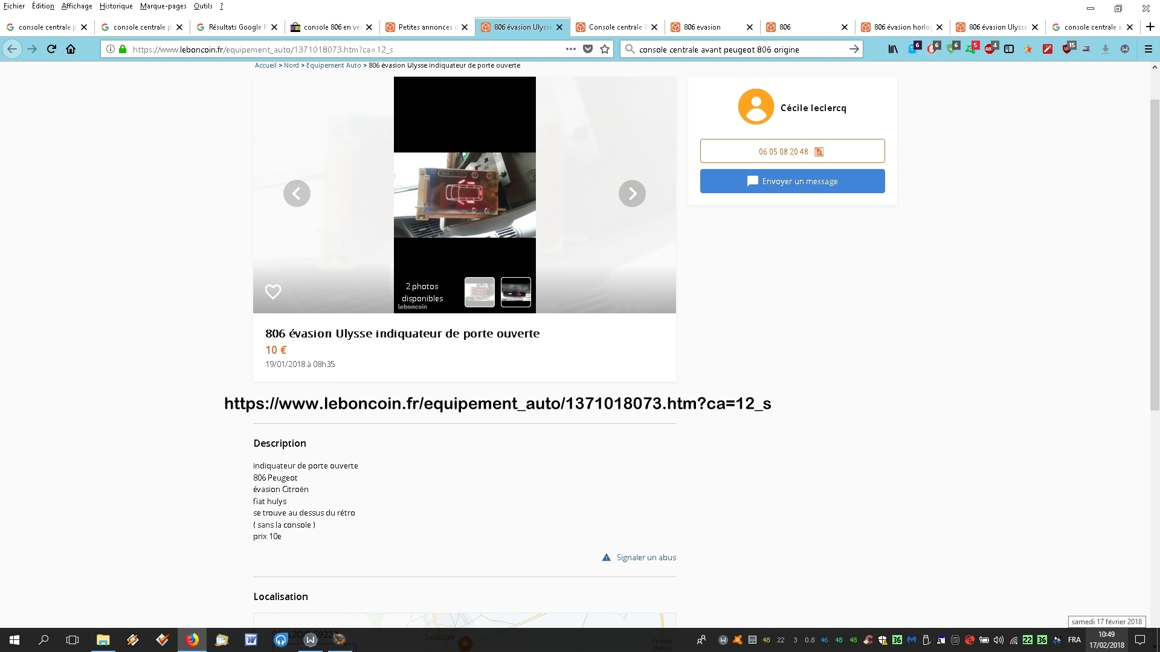Select the first photo thumbnail

click(x=480, y=292)
